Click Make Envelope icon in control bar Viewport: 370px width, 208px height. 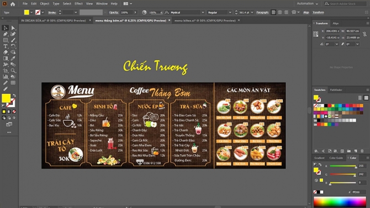click(x=294, y=12)
